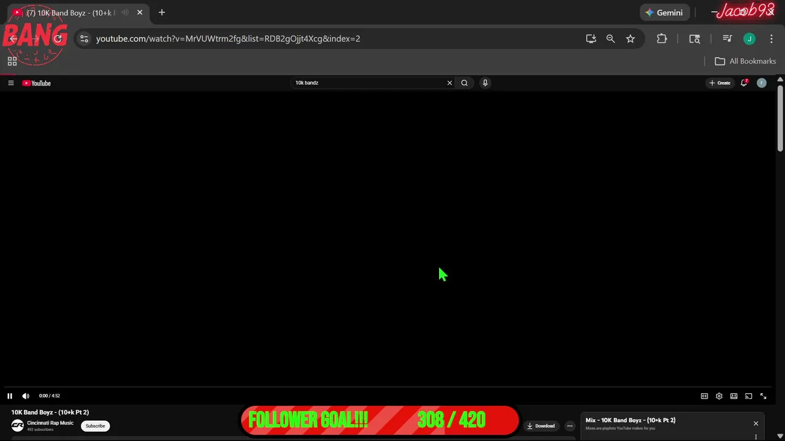Pause the video playback
Viewport: 785px width, 441px height.
(x=10, y=396)
